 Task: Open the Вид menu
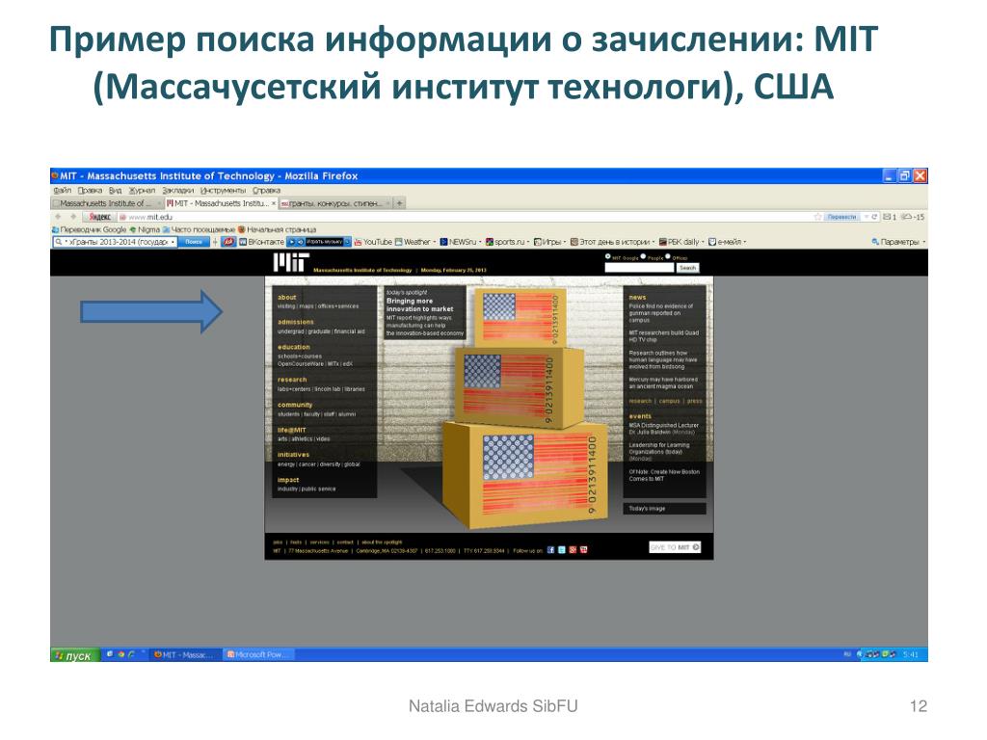(116, 190)
